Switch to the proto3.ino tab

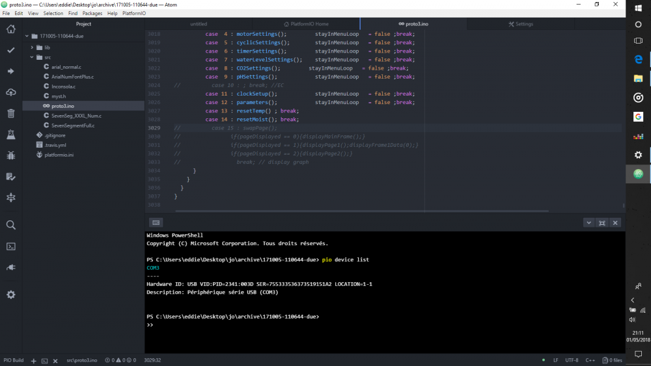413,24
